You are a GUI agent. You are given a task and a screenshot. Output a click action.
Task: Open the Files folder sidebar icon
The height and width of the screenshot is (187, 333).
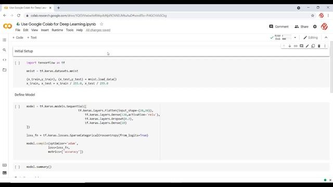pos(4,70)
